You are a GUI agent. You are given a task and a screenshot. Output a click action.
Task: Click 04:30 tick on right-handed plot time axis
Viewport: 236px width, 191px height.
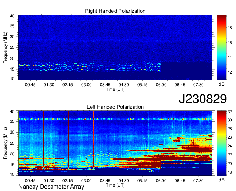pyautogui.click(x=124, y=85)
